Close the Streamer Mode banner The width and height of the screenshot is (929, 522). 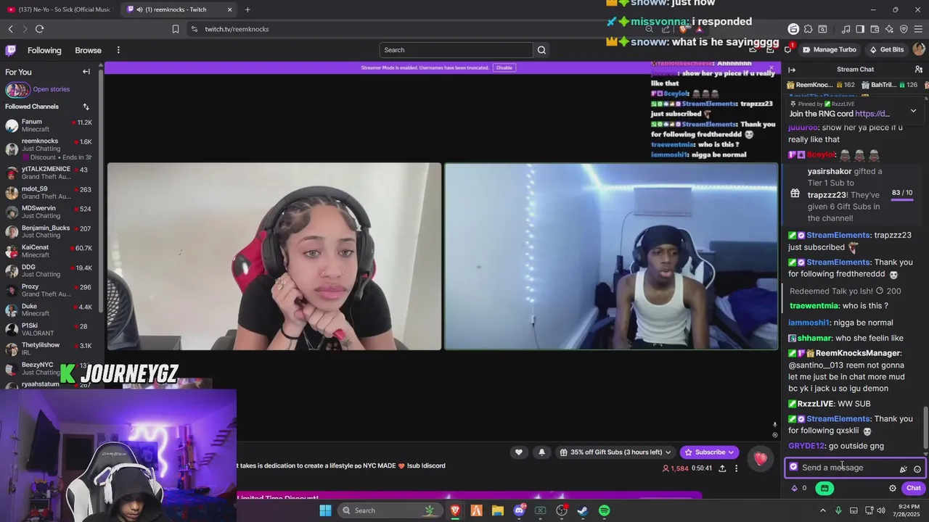click(x=772, y=67)
